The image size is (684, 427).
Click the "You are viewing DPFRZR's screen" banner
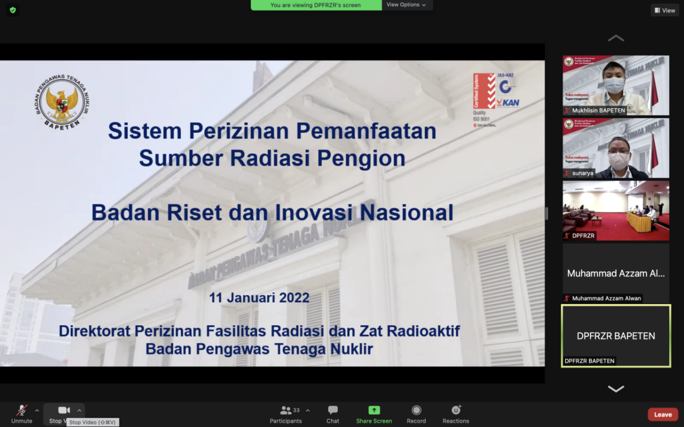316,5
